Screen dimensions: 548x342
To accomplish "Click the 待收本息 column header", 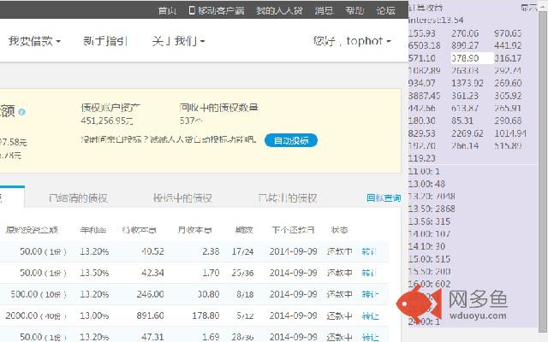I will 139,230.
